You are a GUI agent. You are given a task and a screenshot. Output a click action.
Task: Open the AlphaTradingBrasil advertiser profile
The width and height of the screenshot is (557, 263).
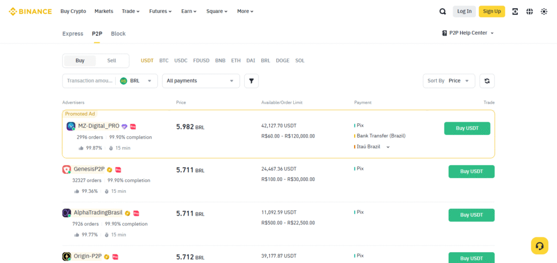pyautogui.click(x=98, y=213)
